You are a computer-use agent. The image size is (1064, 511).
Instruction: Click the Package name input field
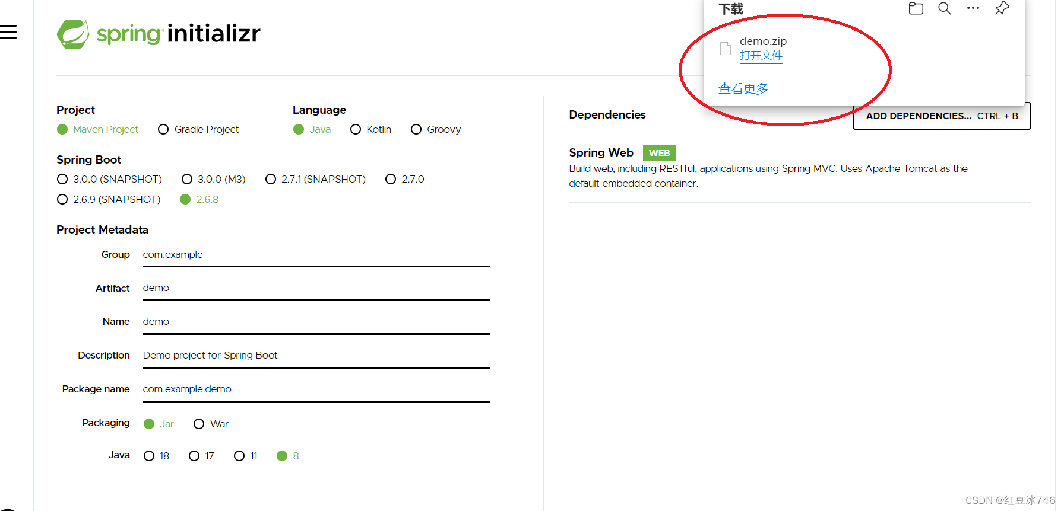[x=316, y=389]
